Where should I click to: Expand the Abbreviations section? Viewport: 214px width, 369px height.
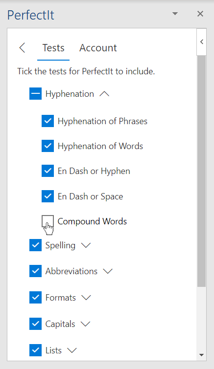(x=108, y=271)
